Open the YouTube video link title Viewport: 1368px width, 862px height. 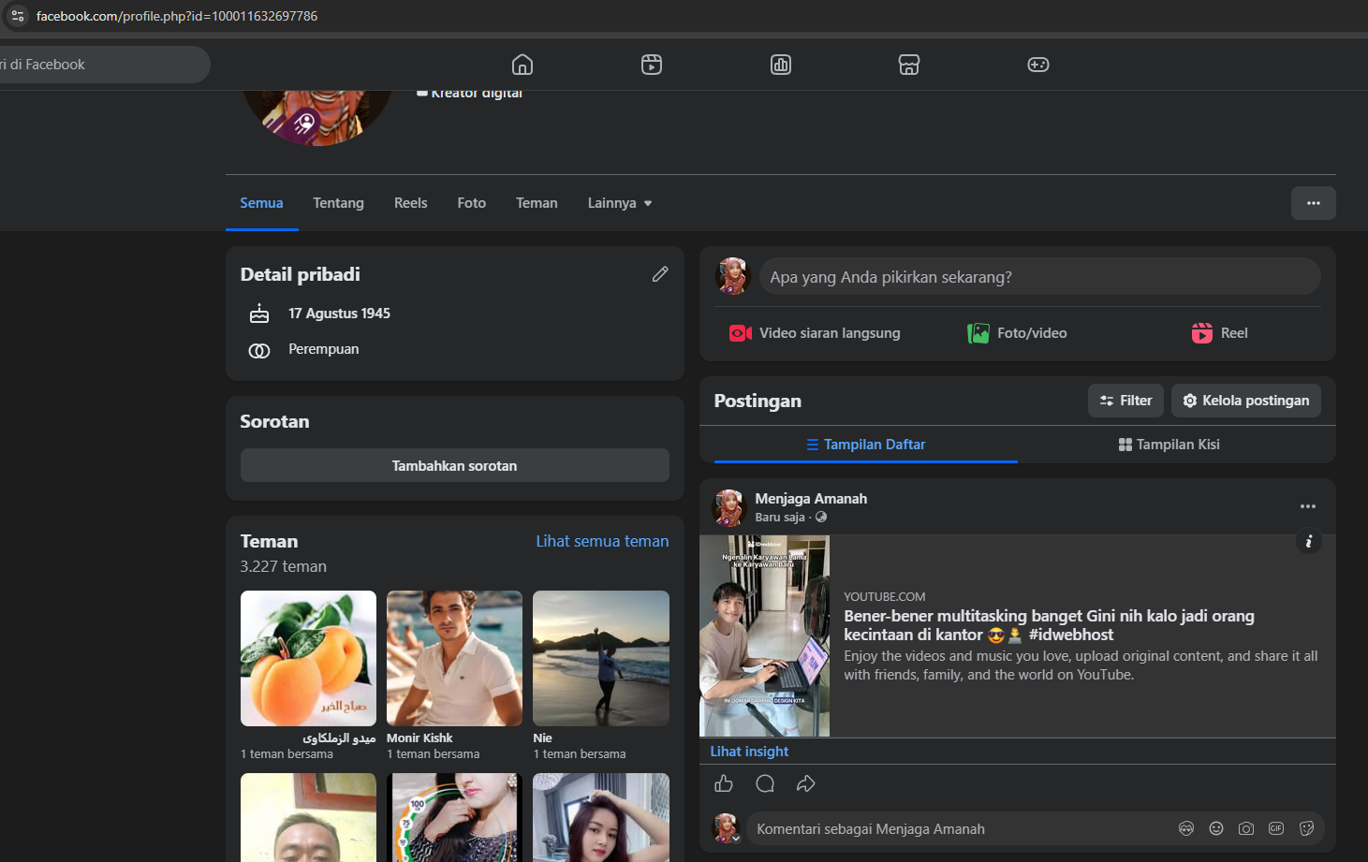click(1049, 625)
